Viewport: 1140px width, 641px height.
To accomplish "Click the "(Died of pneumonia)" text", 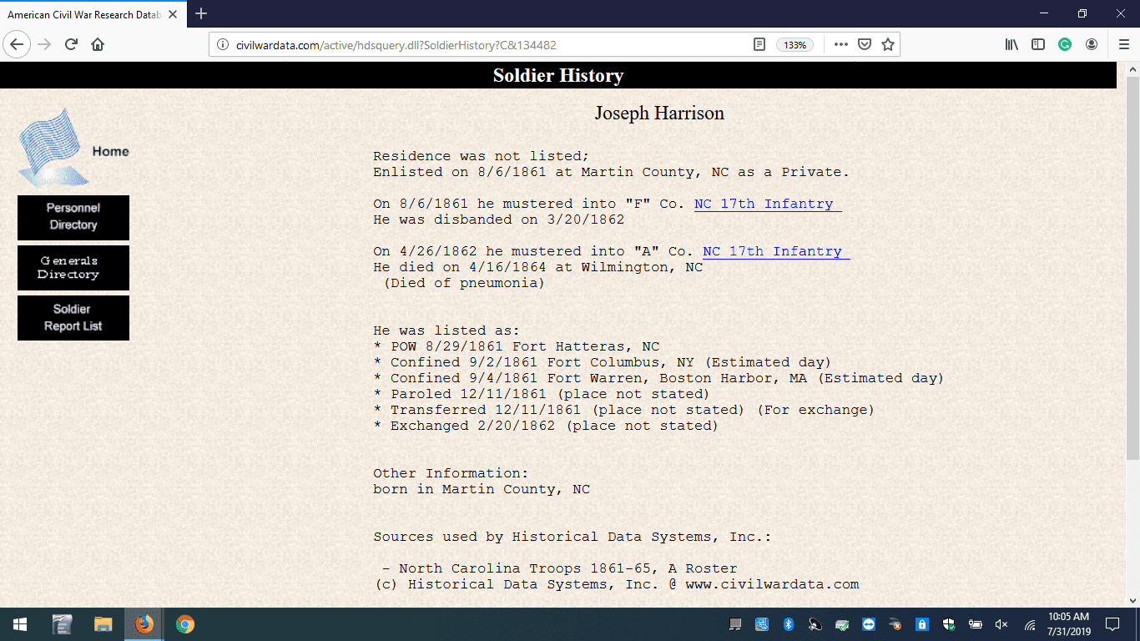I will click(464, 283).
